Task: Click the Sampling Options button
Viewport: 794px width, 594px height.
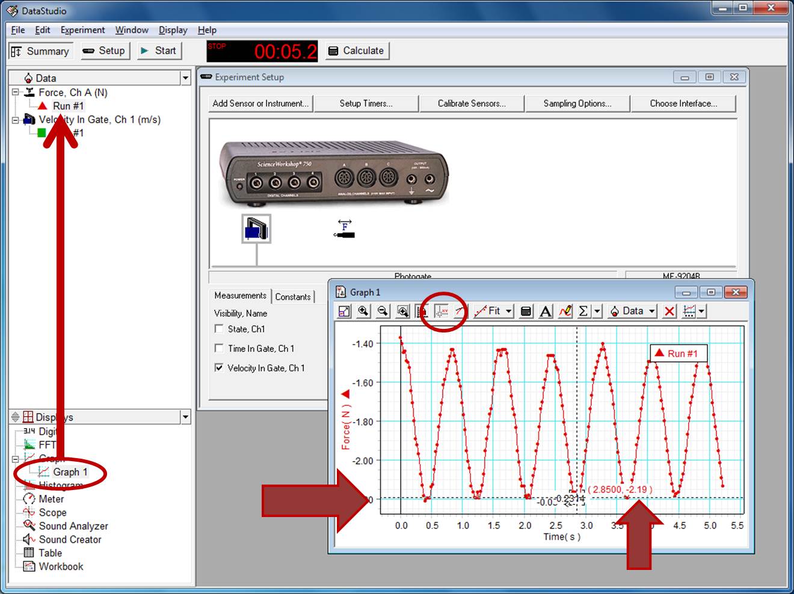Action: (577, 103)
